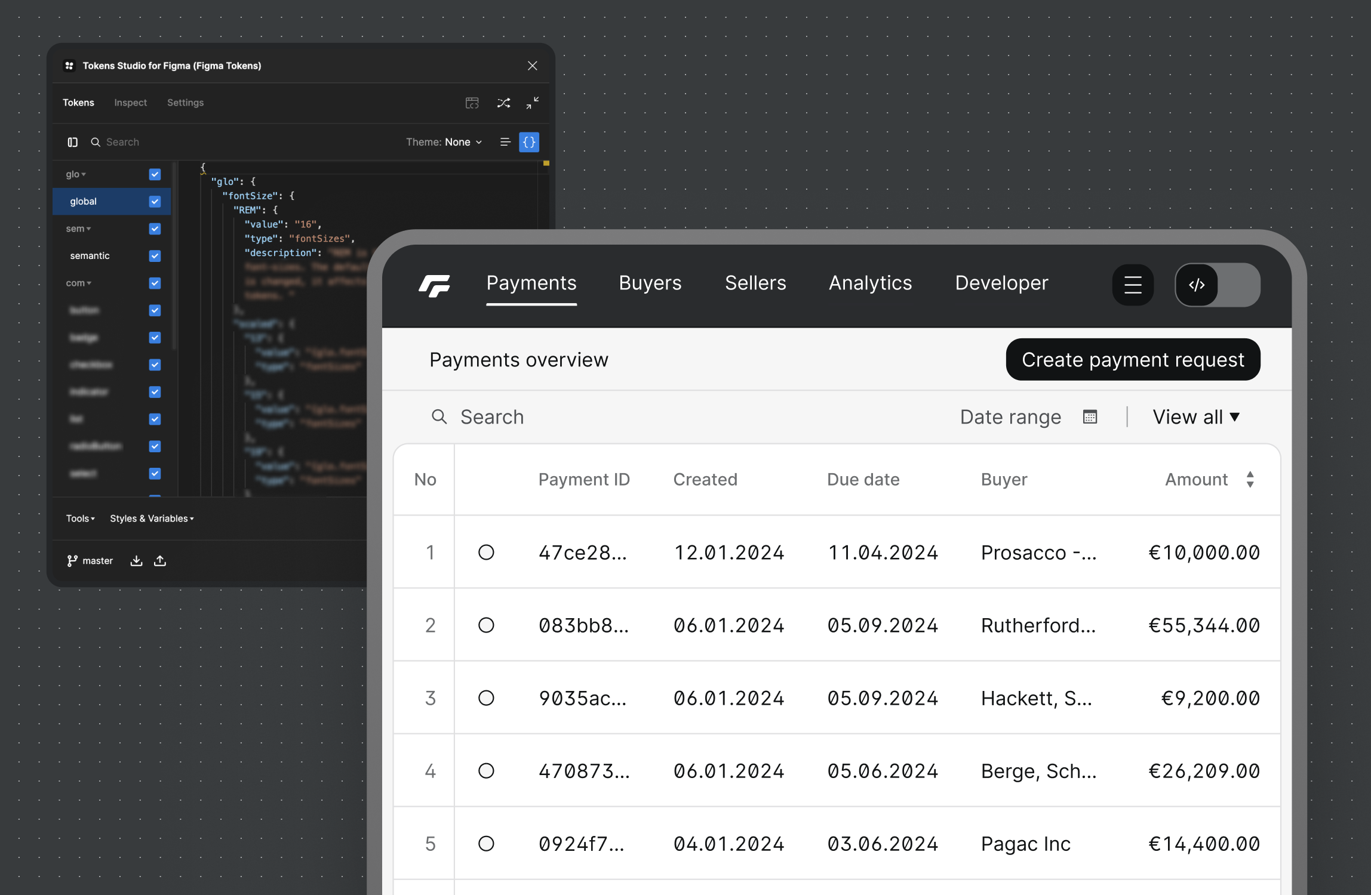Switch to the Inspect tab

130,103
